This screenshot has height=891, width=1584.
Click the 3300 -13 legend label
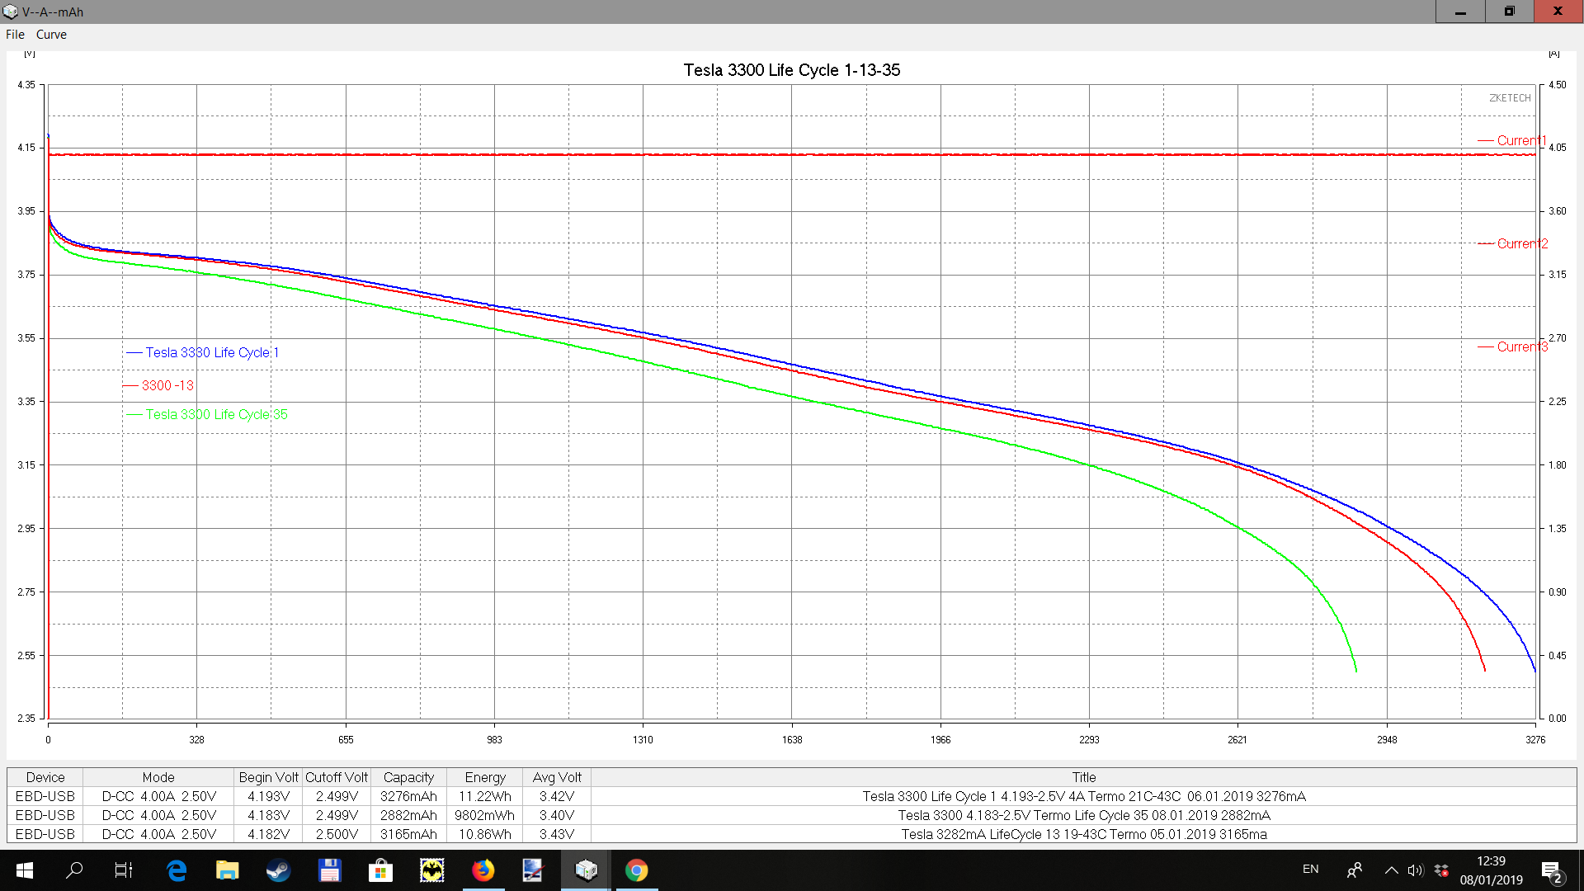click(167, 385)
